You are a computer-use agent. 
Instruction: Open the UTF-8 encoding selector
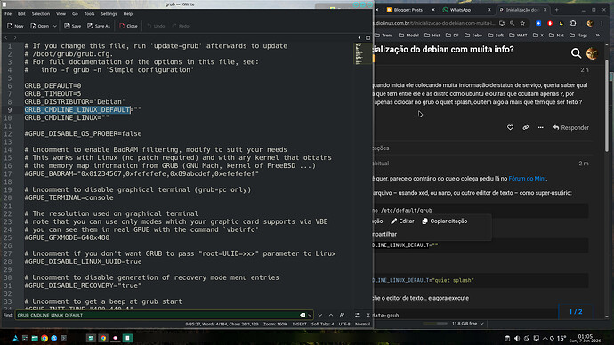point(344,324)
